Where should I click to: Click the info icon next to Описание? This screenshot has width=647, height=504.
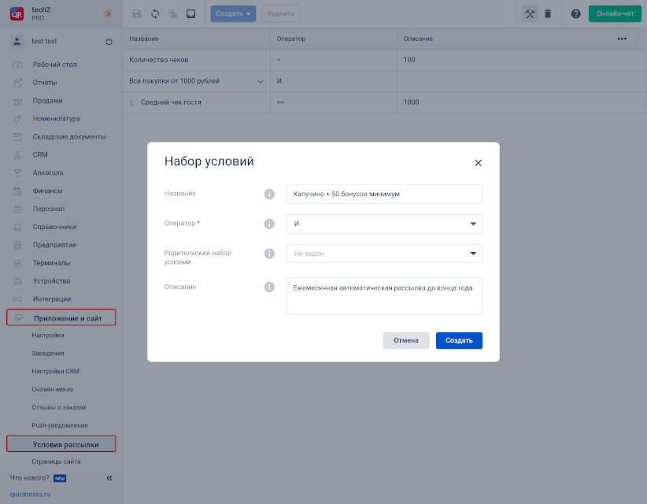(269, 287)
